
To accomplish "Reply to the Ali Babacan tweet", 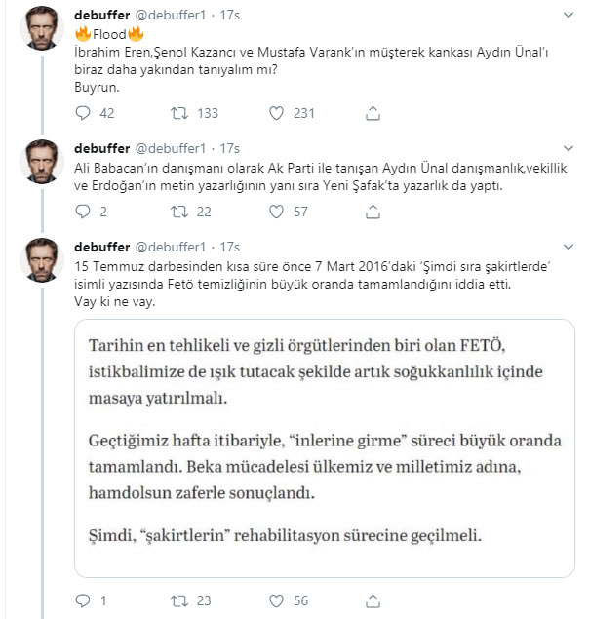I will 84,212.
